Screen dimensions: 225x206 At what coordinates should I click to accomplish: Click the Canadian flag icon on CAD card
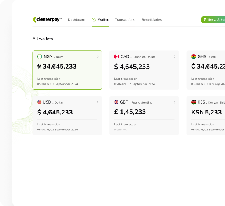116,56
